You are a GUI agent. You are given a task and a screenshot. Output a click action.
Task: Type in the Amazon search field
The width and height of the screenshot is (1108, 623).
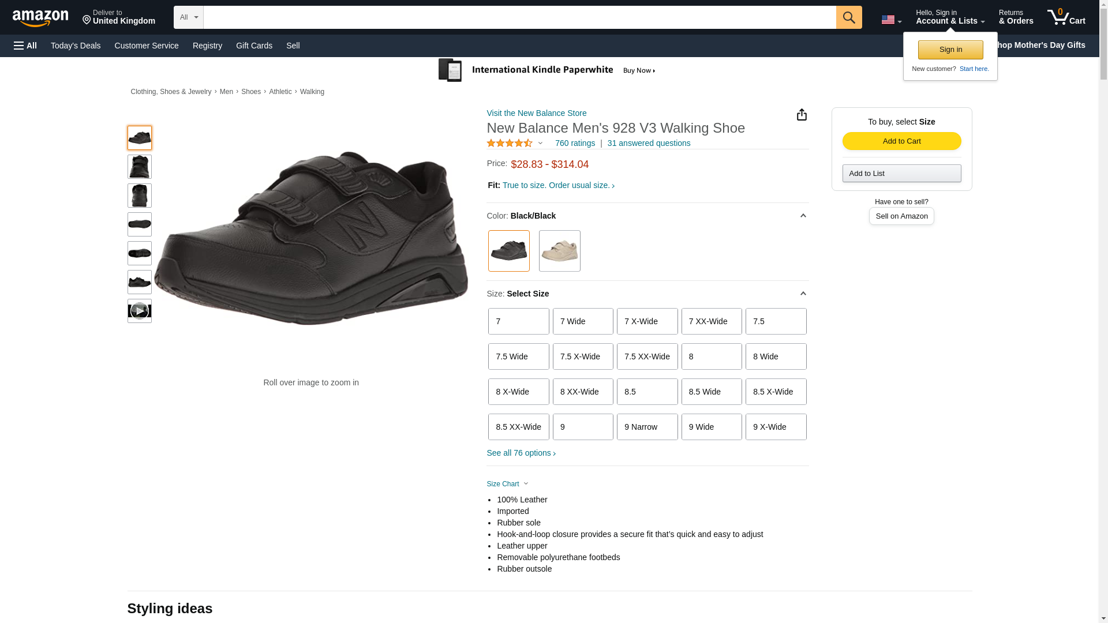(x=519, y=17)
